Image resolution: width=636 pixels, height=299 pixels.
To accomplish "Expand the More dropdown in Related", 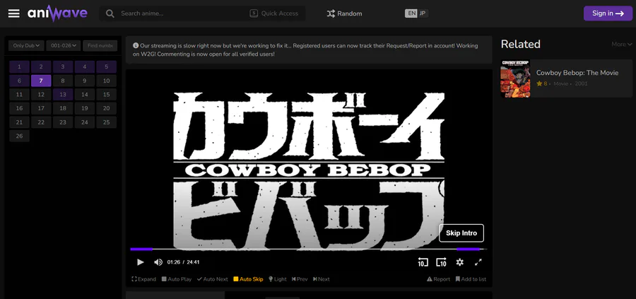I will click(622, 45).
